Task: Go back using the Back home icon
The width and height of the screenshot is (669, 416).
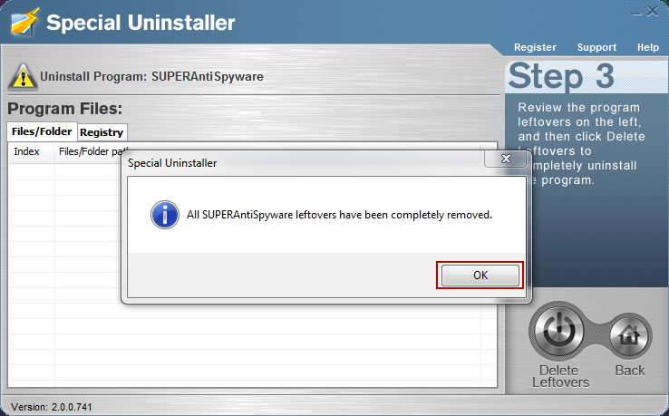Action: (x=630, y=336)
